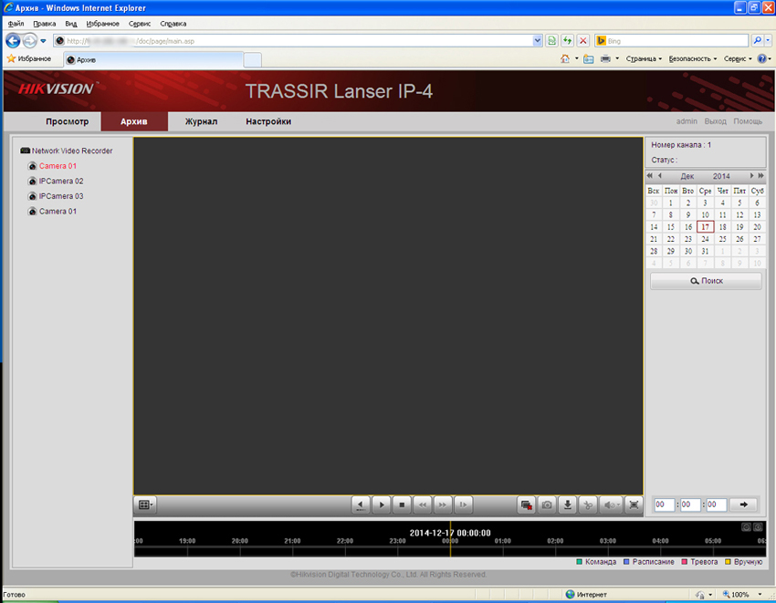Focus the minutes time field
Screen dimensions: 776x603
click(x=690, y=504)
